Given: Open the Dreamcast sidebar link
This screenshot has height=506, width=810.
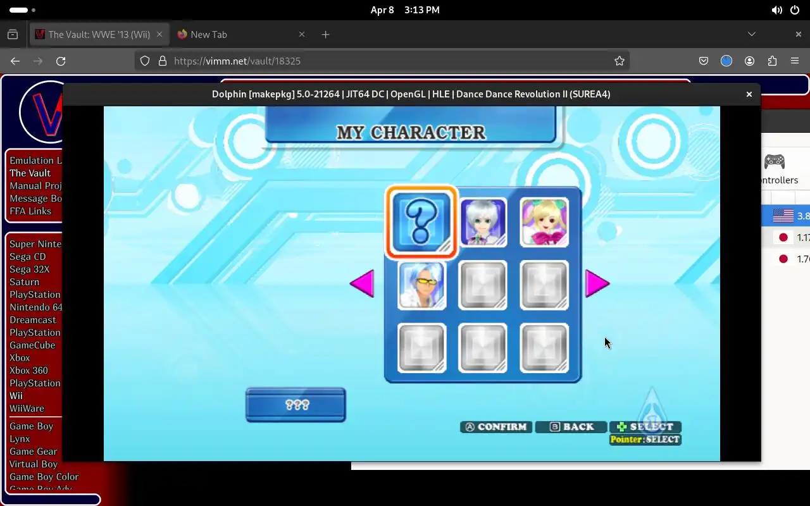Looking at the screenshot, I should (x=33, y=319).
